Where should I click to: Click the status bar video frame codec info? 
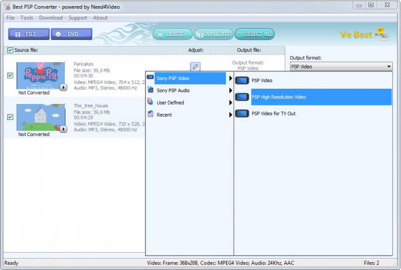point(221,263)
